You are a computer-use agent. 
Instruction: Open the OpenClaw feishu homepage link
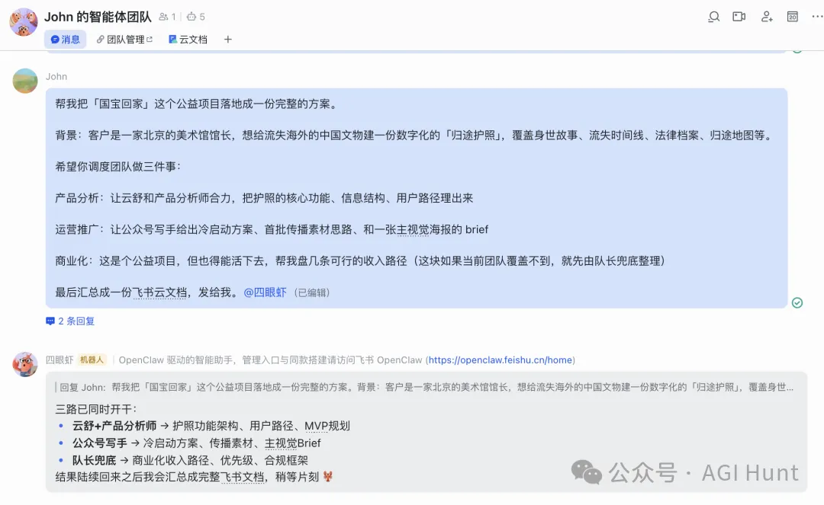pyautogui.click(x=500, y=360)
